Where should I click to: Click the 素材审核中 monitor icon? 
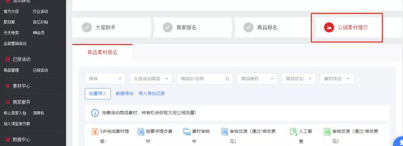coord(187,131)
